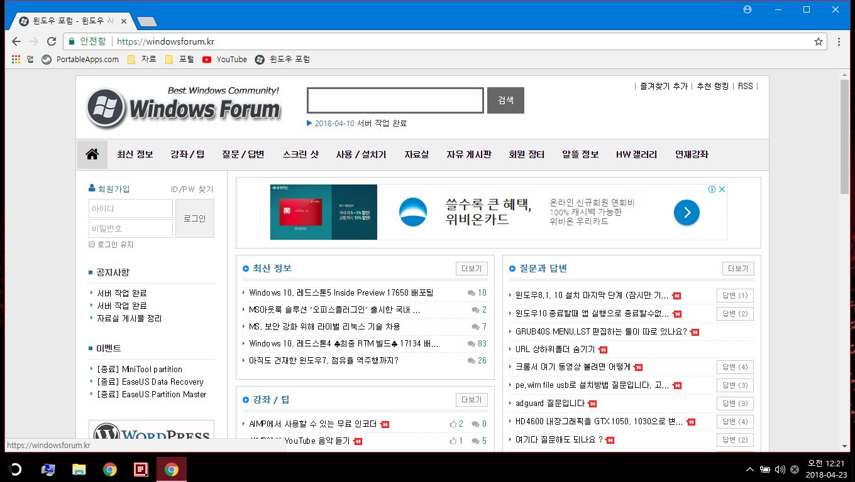Click the 즐겨찾기 추가 link
The width and height of the screenshot is (855, 482).
[664, 86]
